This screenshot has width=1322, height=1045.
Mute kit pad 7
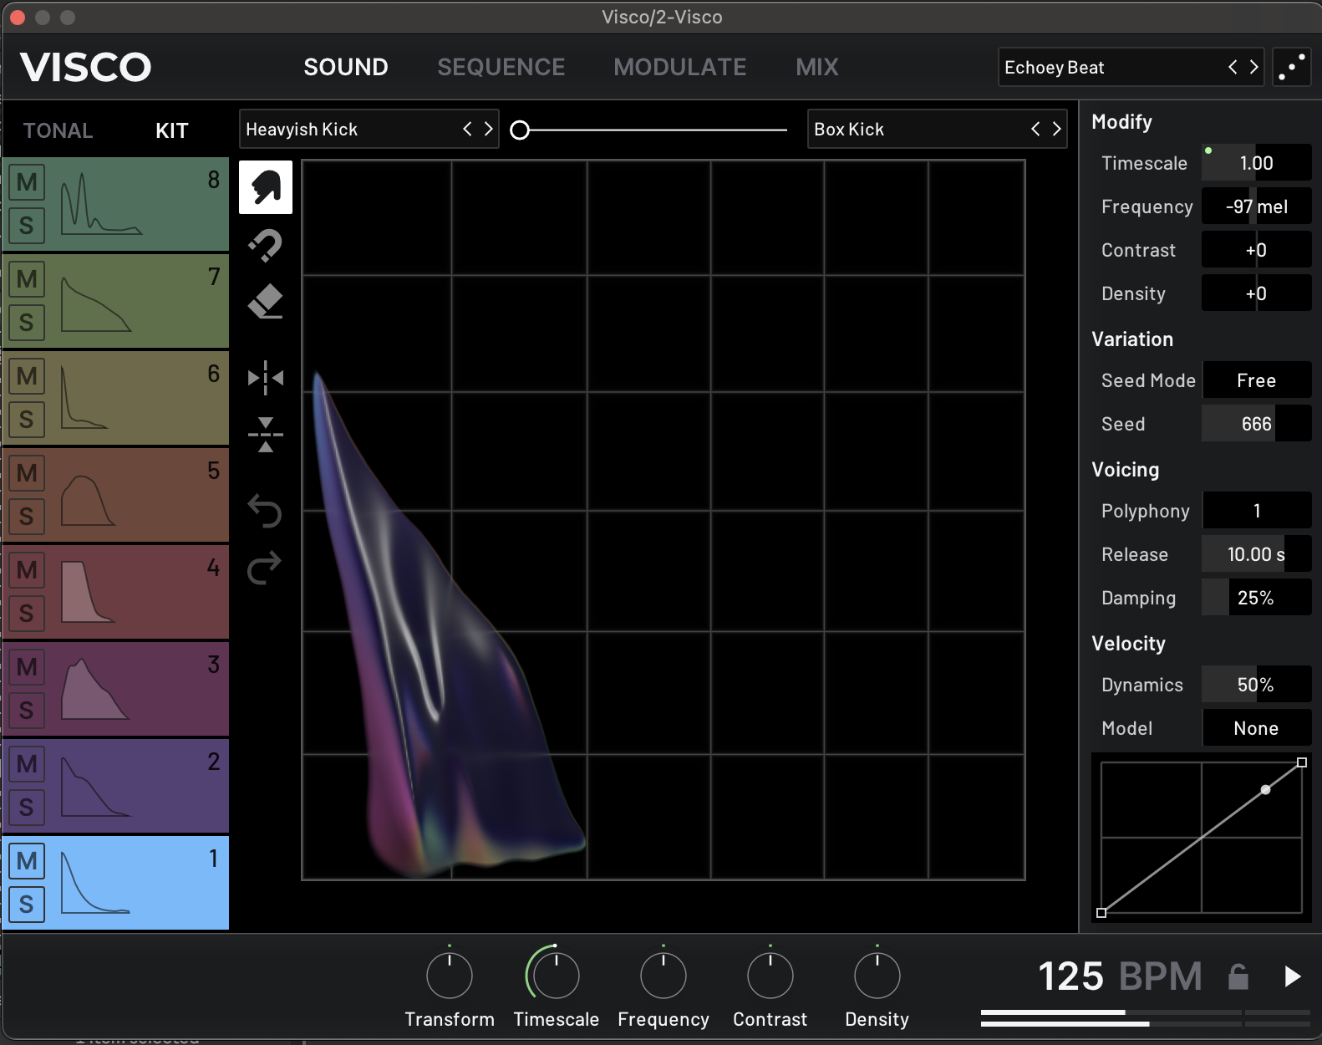click(x=27, y=278)
